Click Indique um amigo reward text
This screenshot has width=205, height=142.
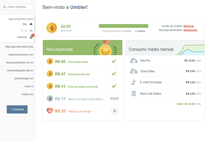click(80, 111)
